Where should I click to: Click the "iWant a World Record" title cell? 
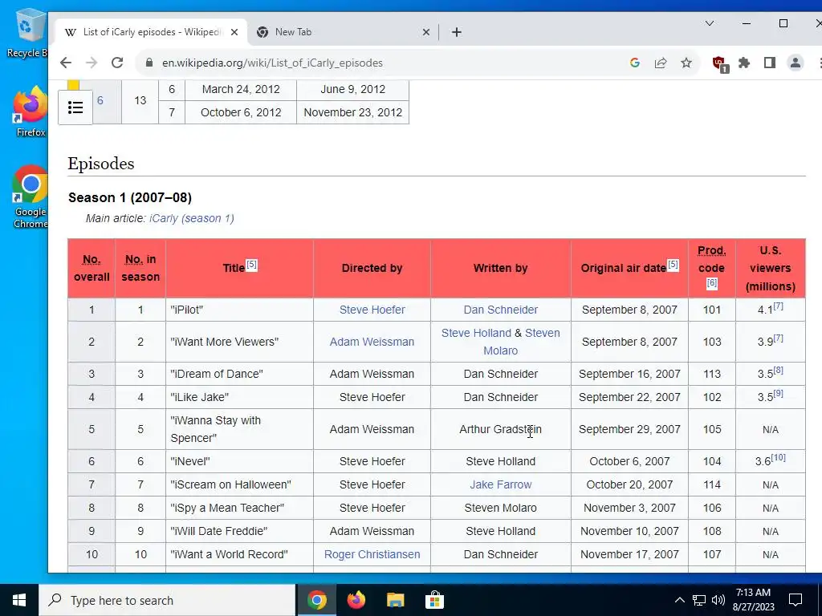tap(239, 554)
